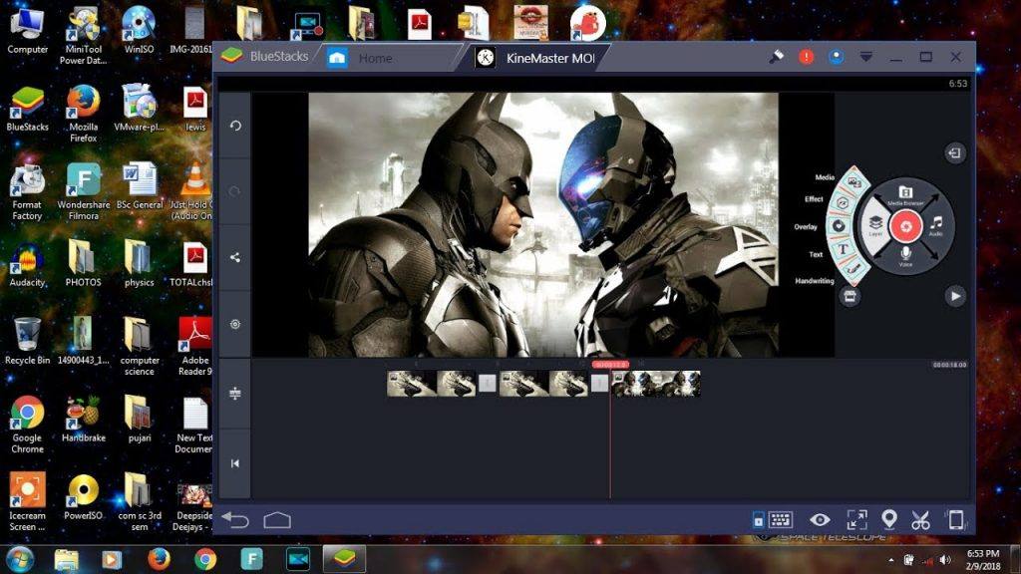This screenshot has height=574, width=1021.
Task: Tap the Share icon in the left sidebar
Action: coord(233,256)
